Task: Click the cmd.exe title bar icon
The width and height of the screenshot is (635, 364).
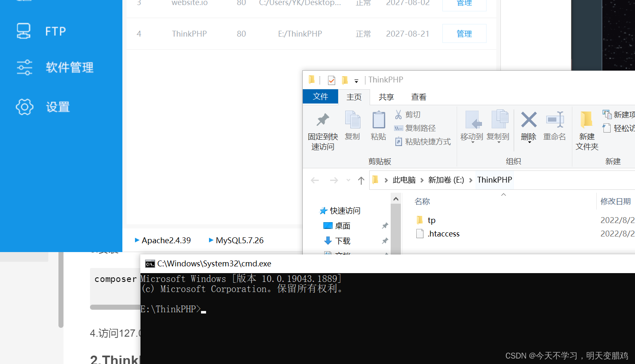Action: [x=150, y=264]
